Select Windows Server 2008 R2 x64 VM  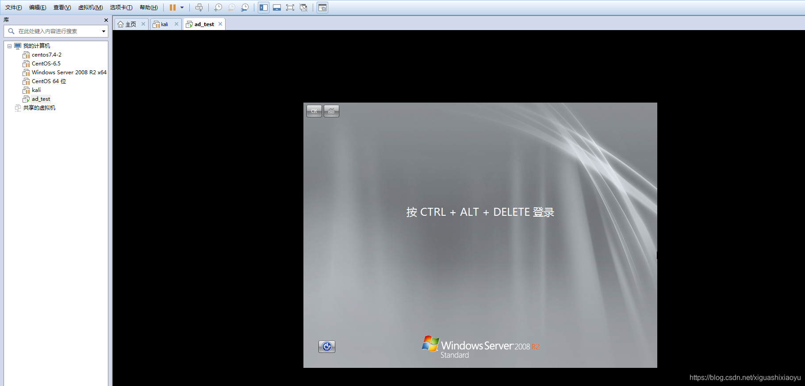pyautogui.click(x=69, y=73)
